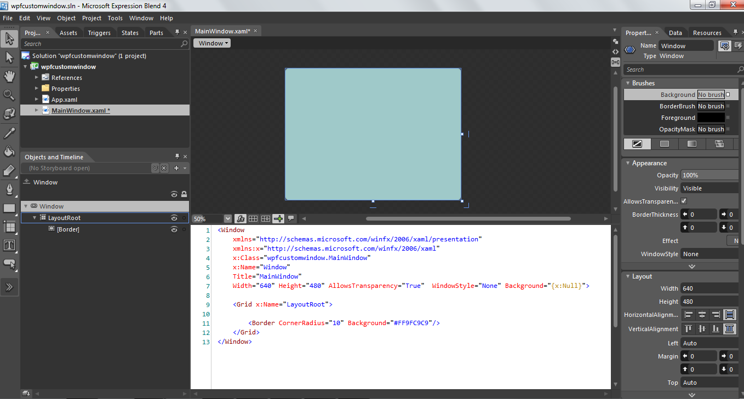Open the artboard zoom percentage dropdown
Image resolution: width=744 pixels, height=399 pixels.
227,218
